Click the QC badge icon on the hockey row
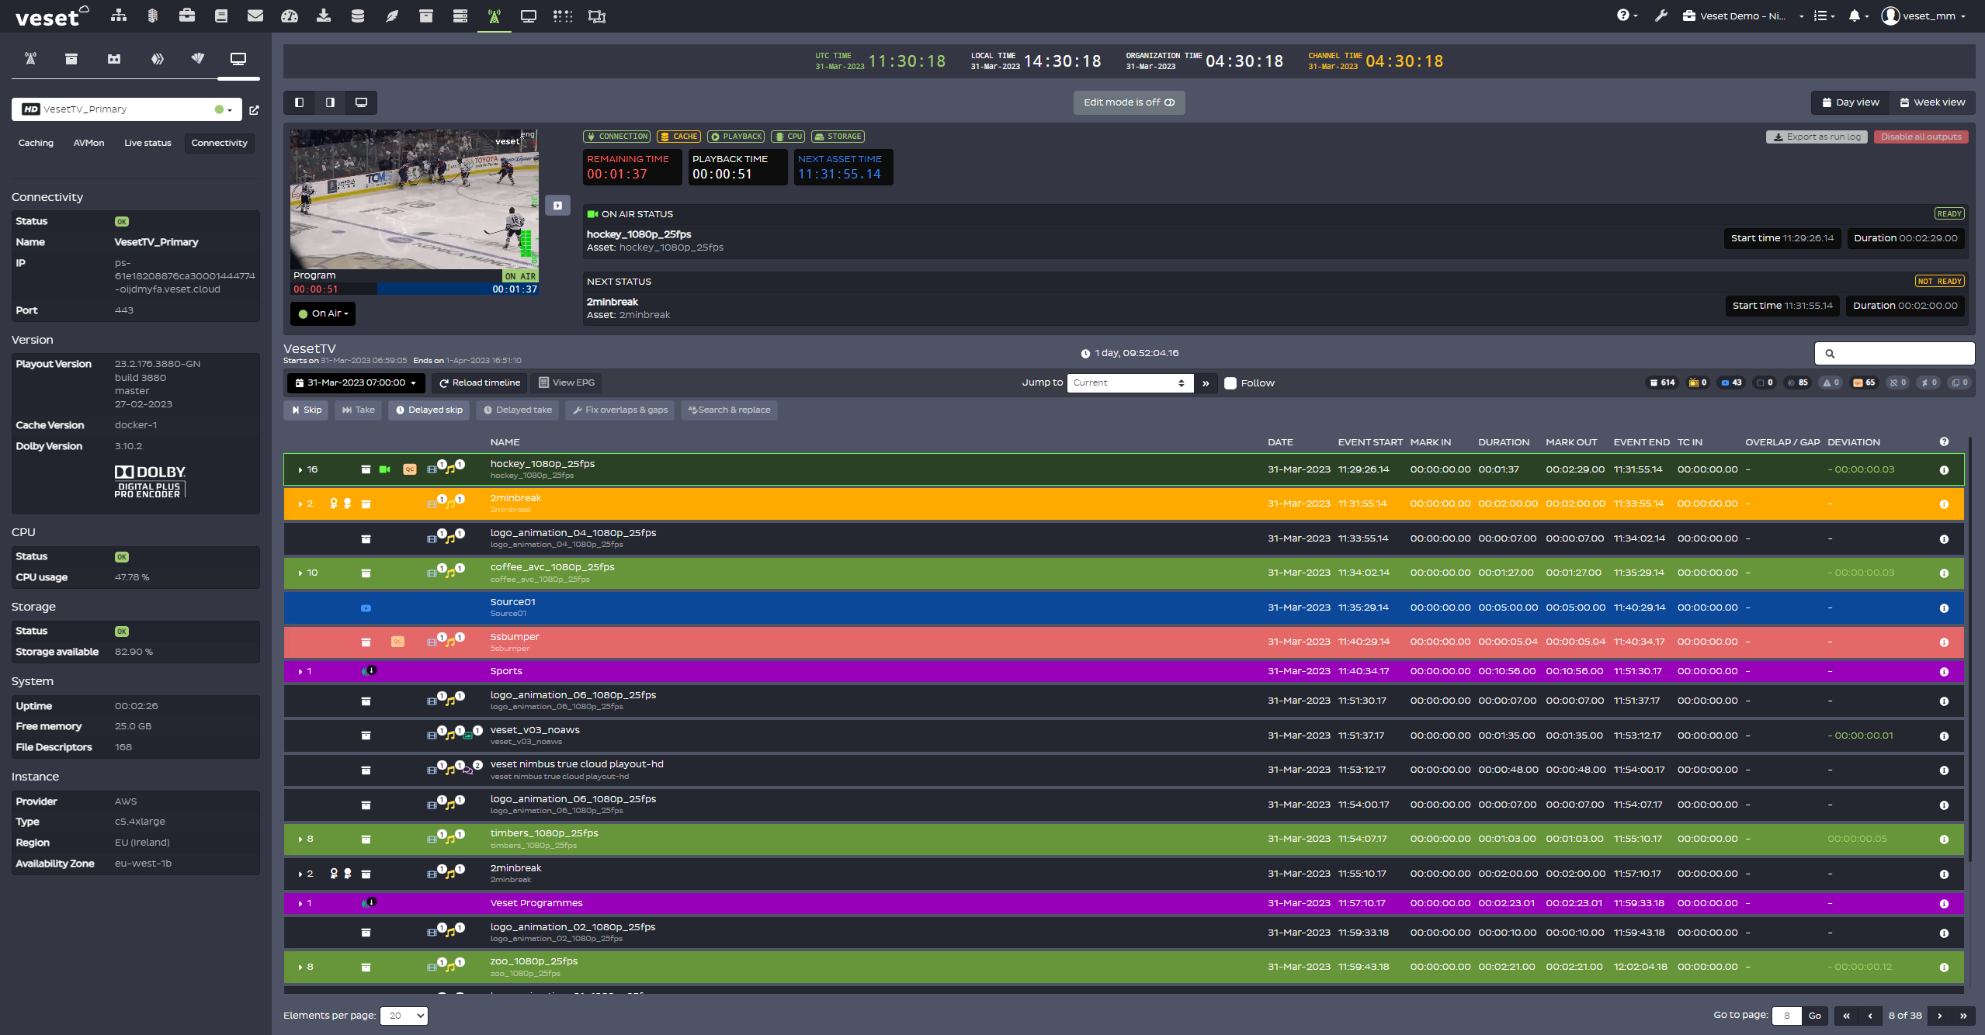This screenshot has height=1035, width=1985. (410, 469)
